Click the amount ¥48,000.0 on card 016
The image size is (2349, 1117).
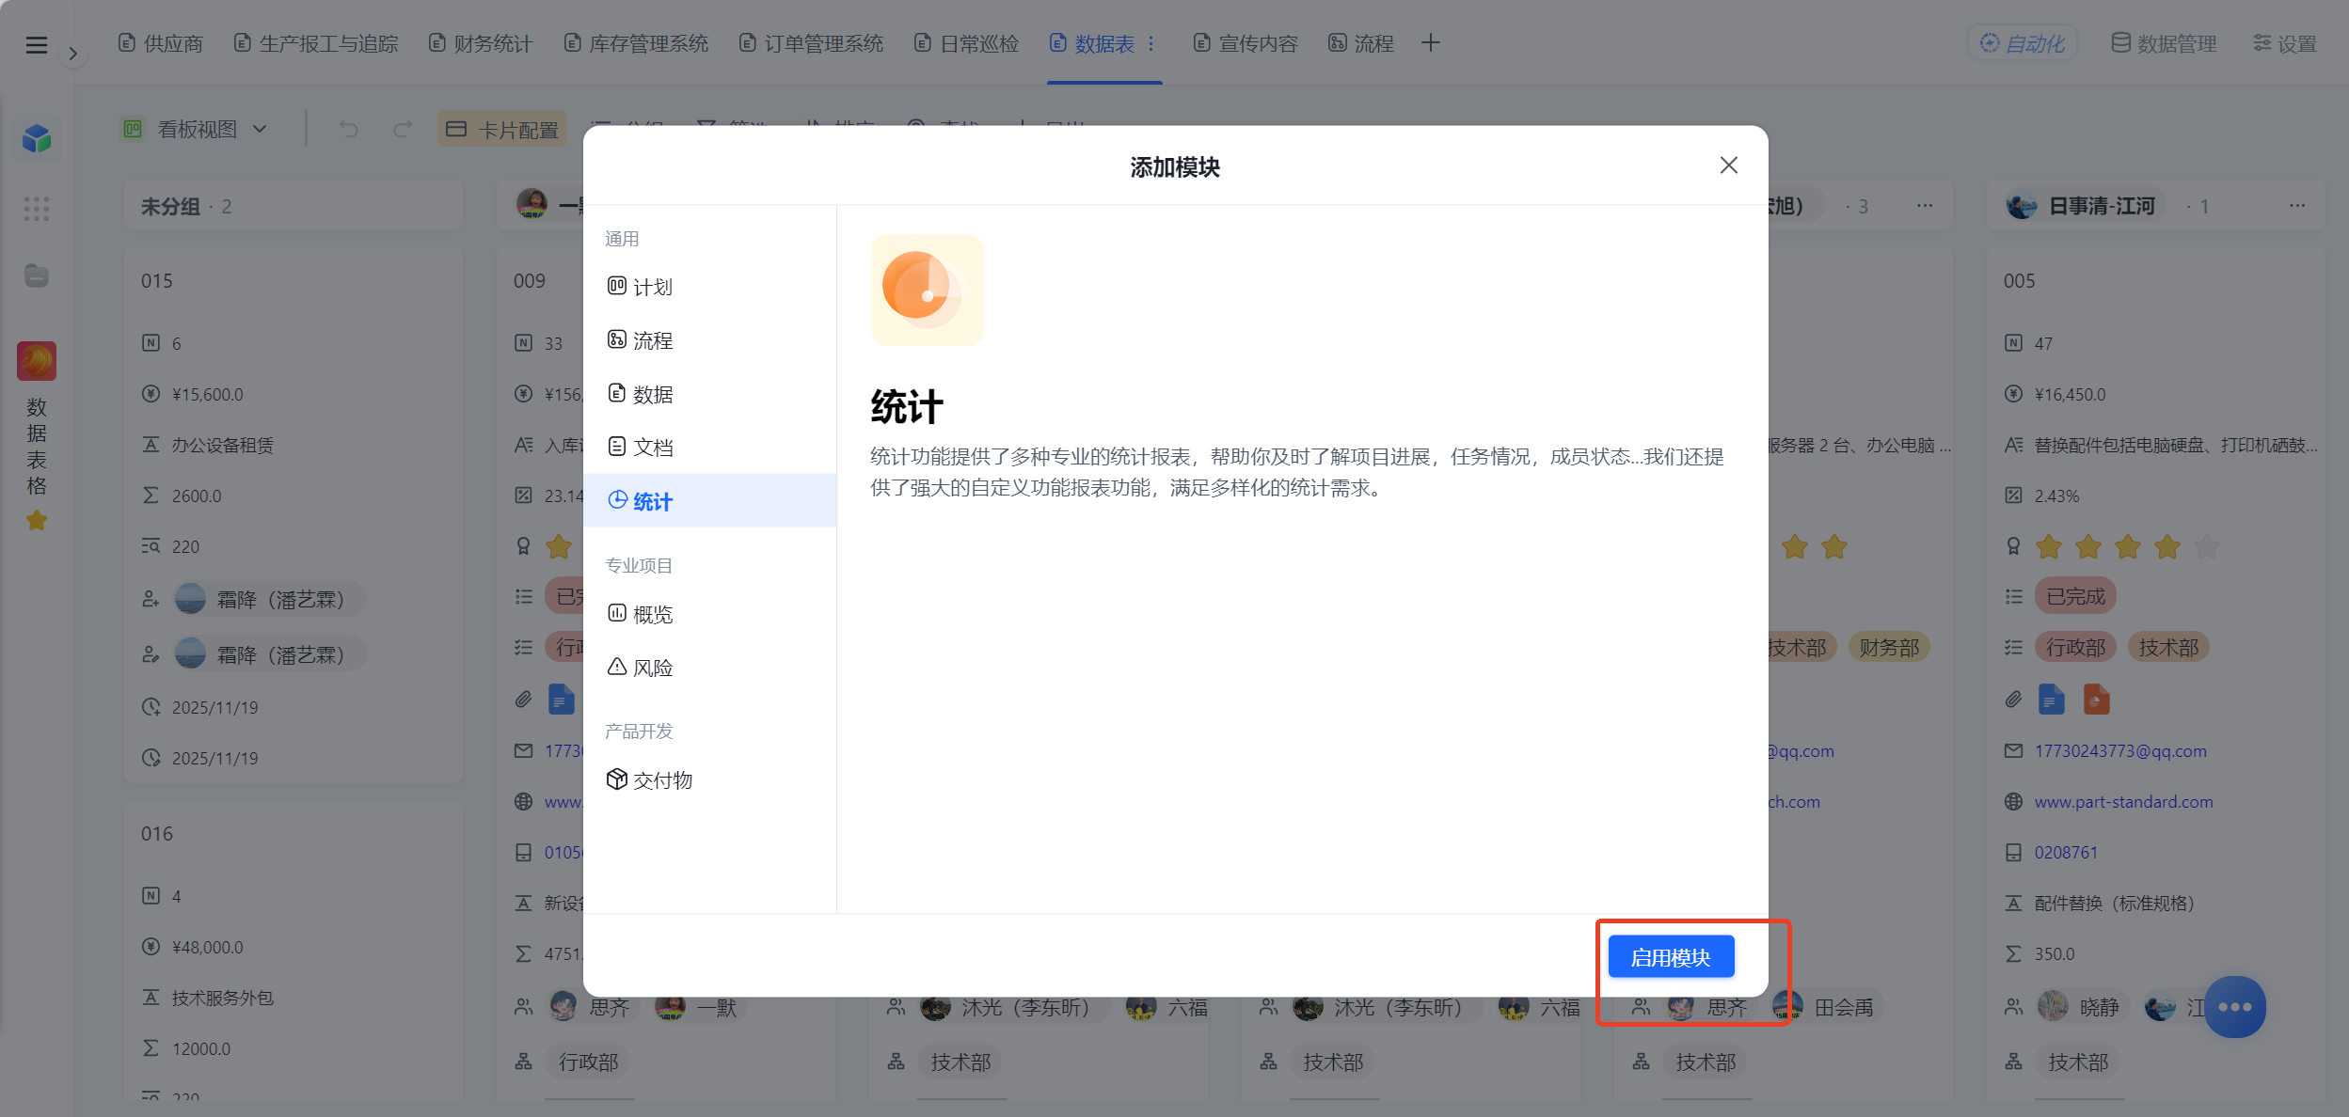[x=207, y=948]
